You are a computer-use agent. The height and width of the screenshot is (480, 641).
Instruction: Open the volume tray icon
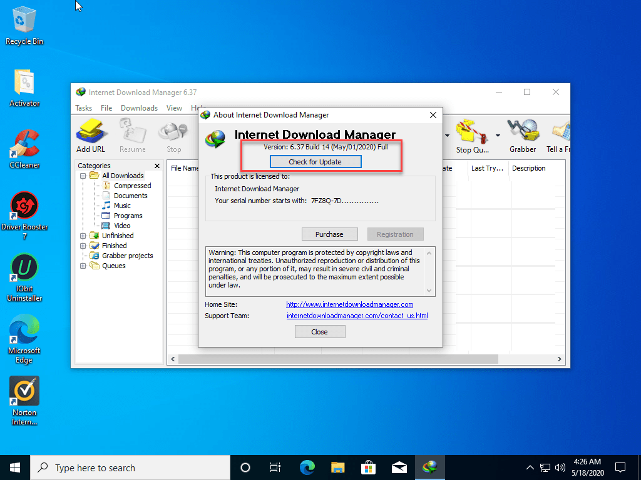tap(560, 467)
